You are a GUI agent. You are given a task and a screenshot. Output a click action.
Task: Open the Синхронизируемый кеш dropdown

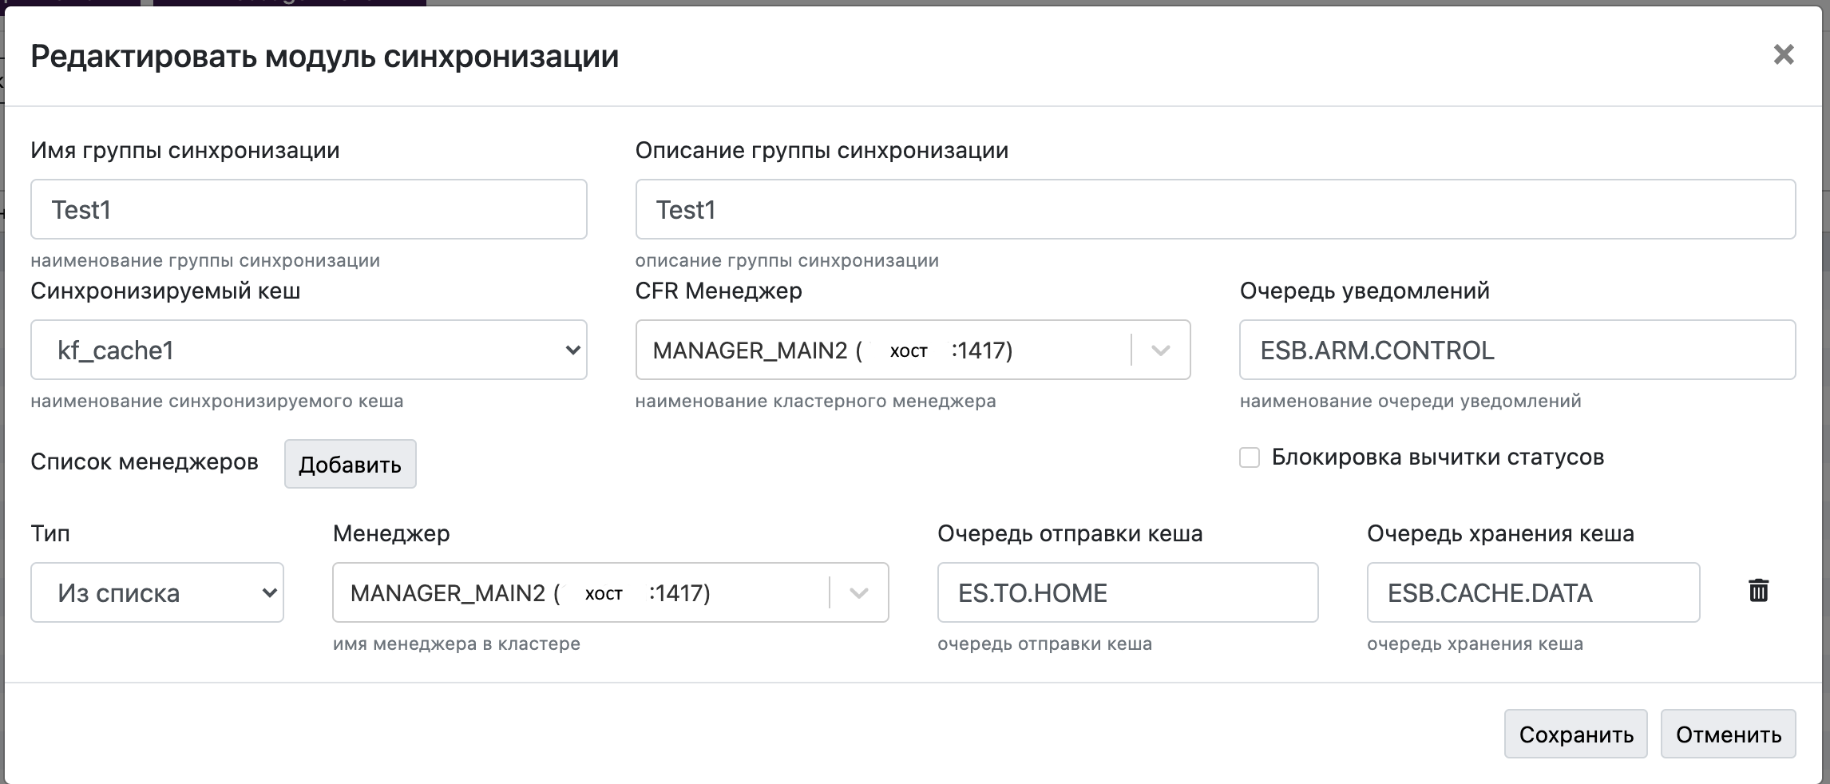(x=308, y=350)
